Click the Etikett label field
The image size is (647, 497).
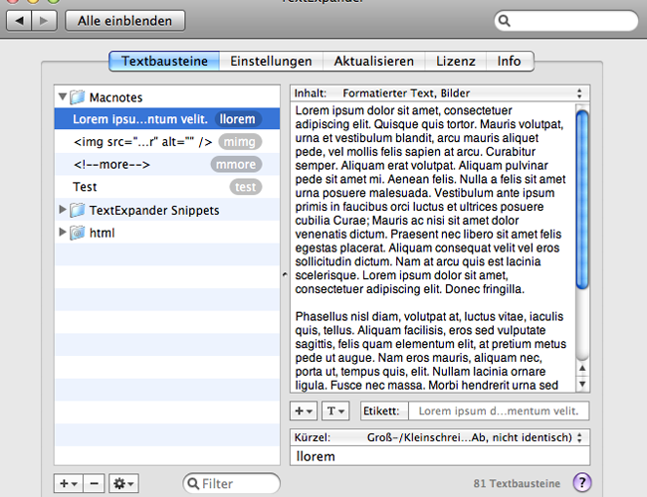click(x=499, y=411)
